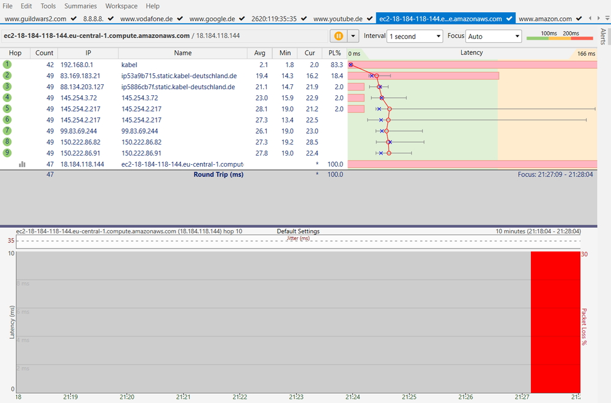Click the red packet loss bar in timeline
611x403 pixels.
(x=555, y=322)
